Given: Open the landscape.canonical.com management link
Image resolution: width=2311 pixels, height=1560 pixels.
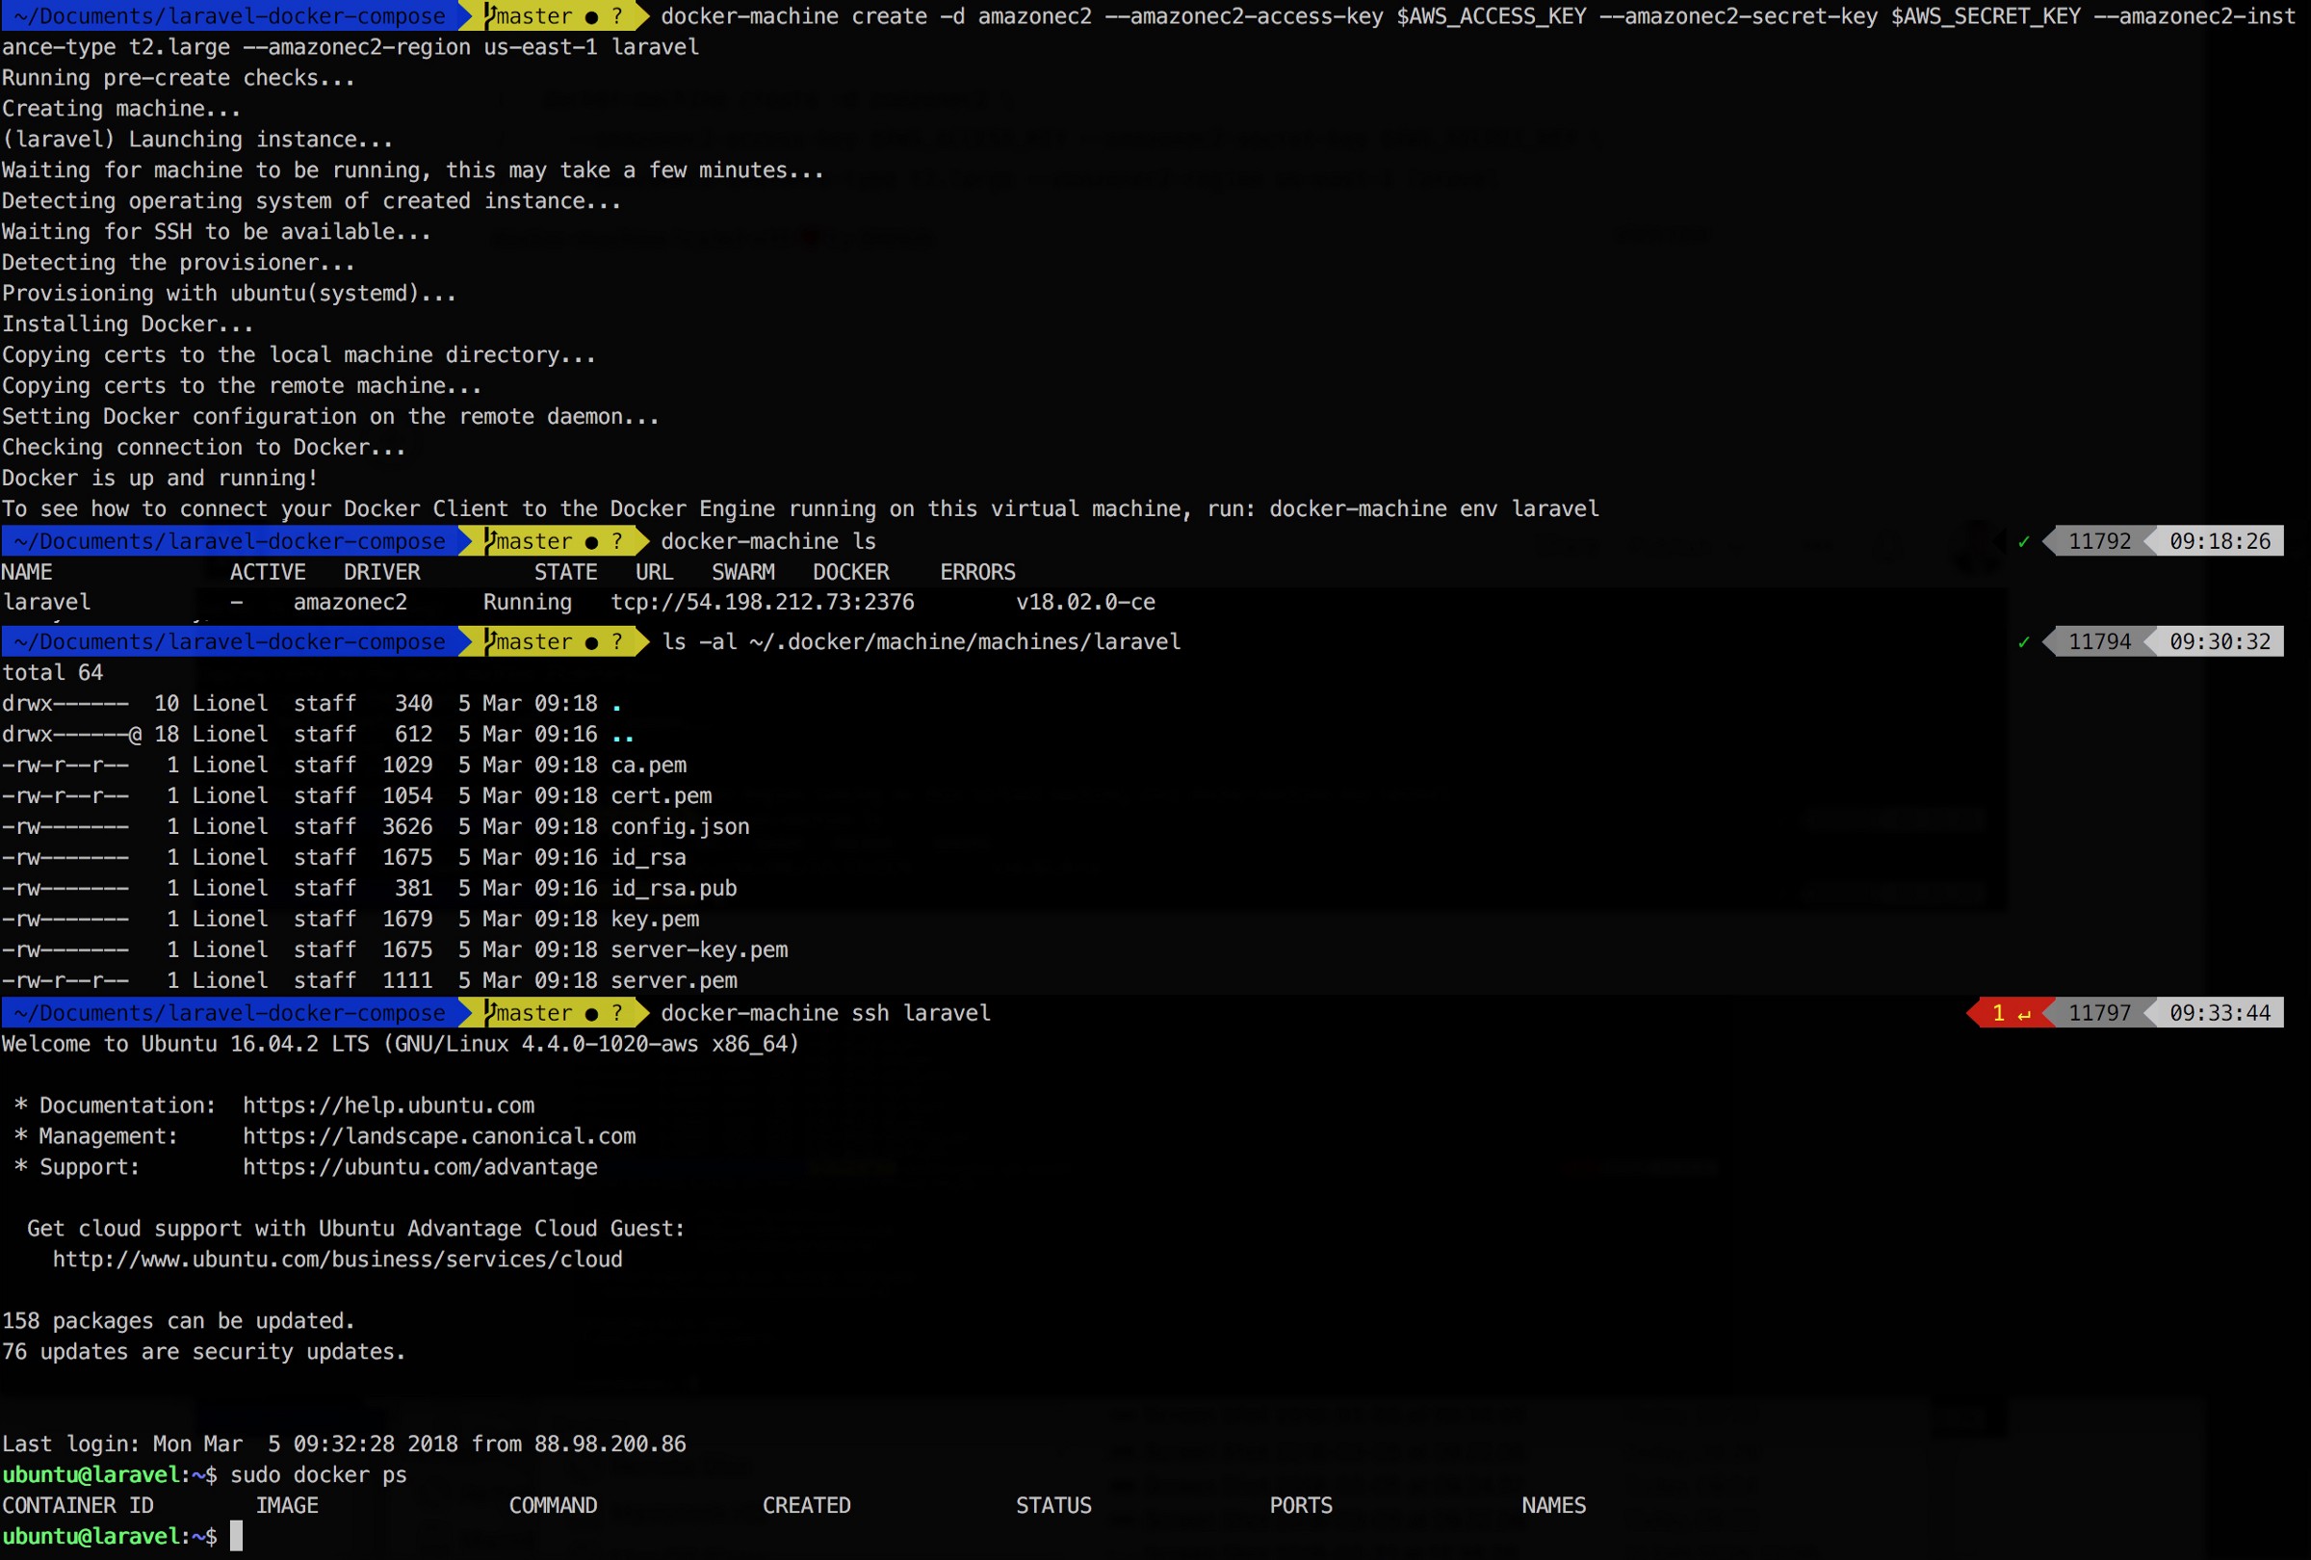Looking at the screenshot, I should tap(438, 1136).
